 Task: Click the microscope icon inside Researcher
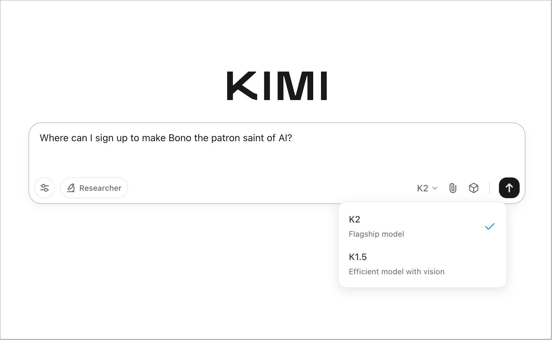click(x=71, y=188)
